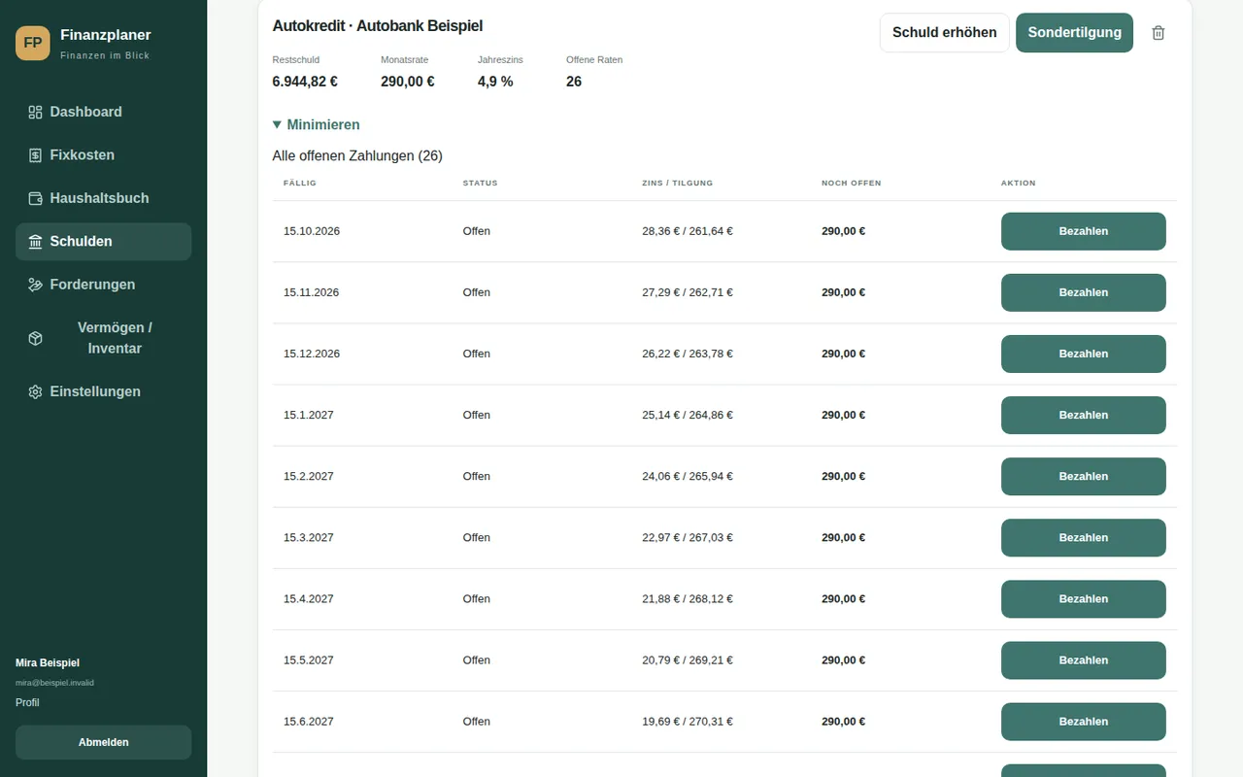Click the FP Finanzplaner logo badge

tap(33, 44)
